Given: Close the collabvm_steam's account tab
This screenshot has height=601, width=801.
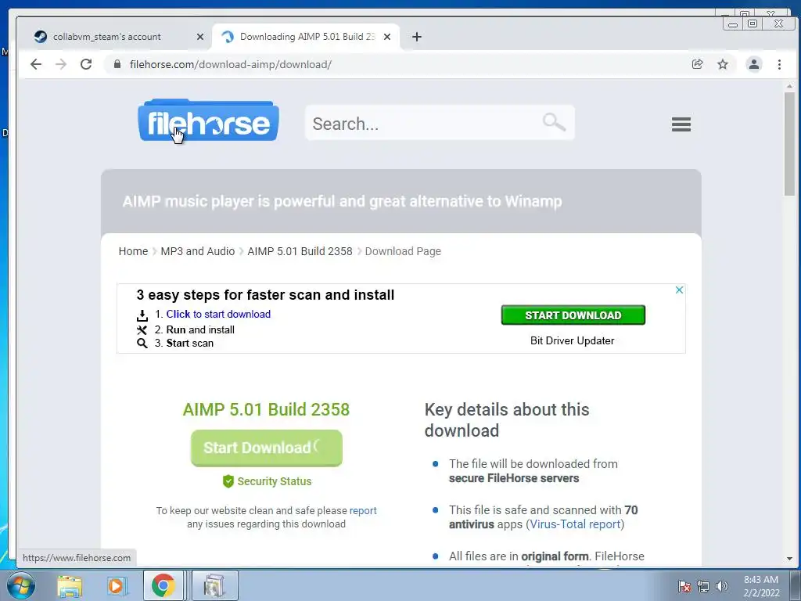Looking at the screenshot, I should [x=200, y=37].
